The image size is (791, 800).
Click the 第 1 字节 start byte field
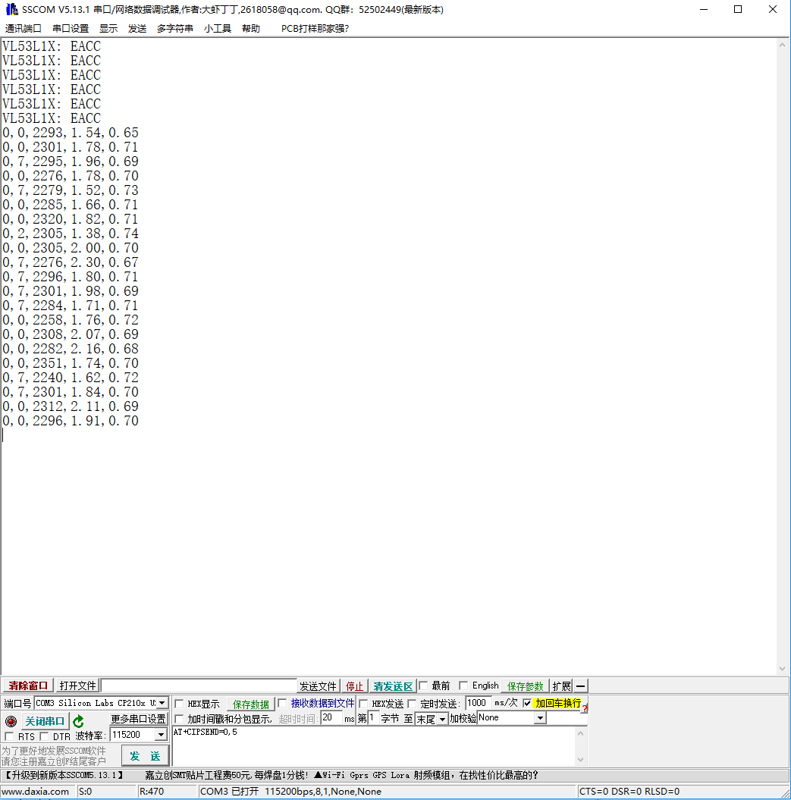click(x=374, y=718)
